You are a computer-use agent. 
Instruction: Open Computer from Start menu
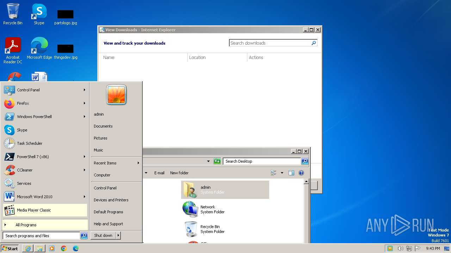tap(102, 175)
